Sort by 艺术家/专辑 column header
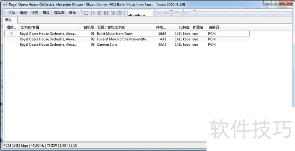 (x=49, y=27)
